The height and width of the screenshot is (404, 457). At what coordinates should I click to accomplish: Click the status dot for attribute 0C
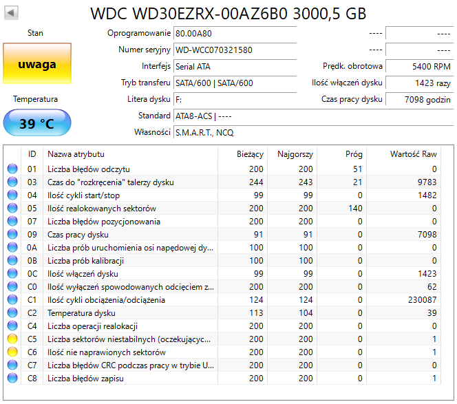pos(12,273)
